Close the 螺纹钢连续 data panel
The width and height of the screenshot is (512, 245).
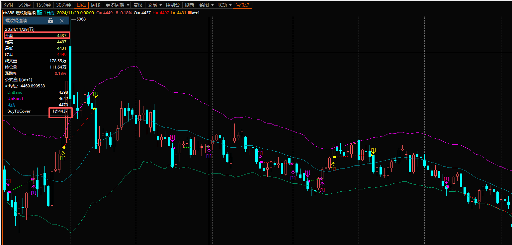point(62,21)
